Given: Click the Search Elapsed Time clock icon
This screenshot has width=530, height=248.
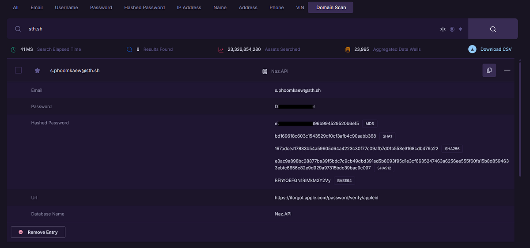Looking at the screenshot, I should 14,49.
